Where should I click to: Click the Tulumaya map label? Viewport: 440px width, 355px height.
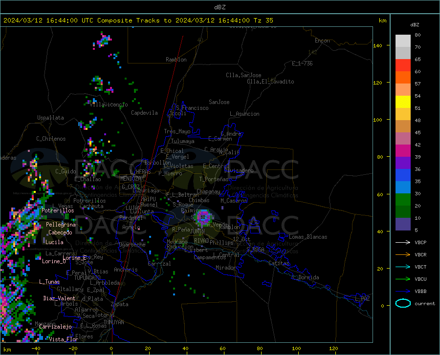pyautogui.click(x=183, y=141)
